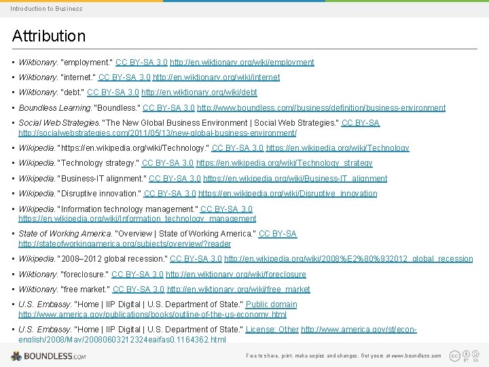Viewport: 489px width, 367px height.
Task: Open boundless.com business-environment definition link
Action: click(321, 108)
